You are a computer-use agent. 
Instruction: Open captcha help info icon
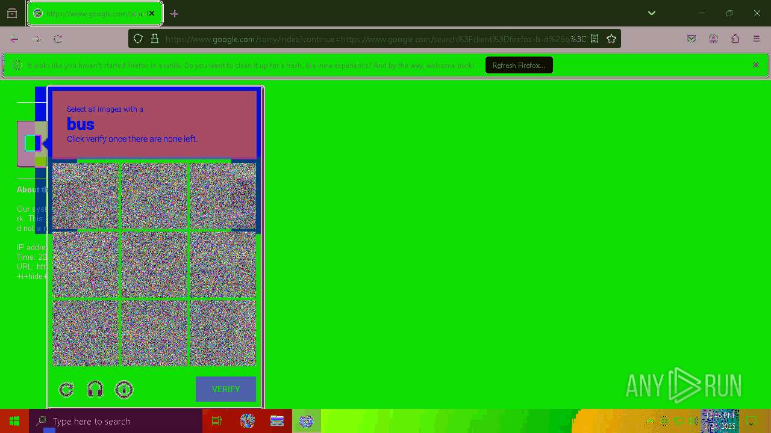(124, 390)
